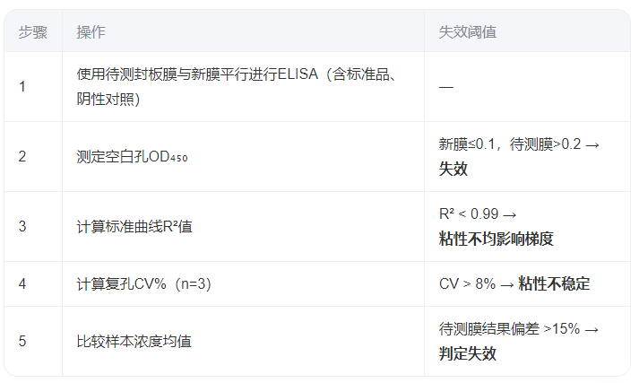This screenshot has height=383, width=639.
Task: Click the 操作 column header
Action: 91,32
